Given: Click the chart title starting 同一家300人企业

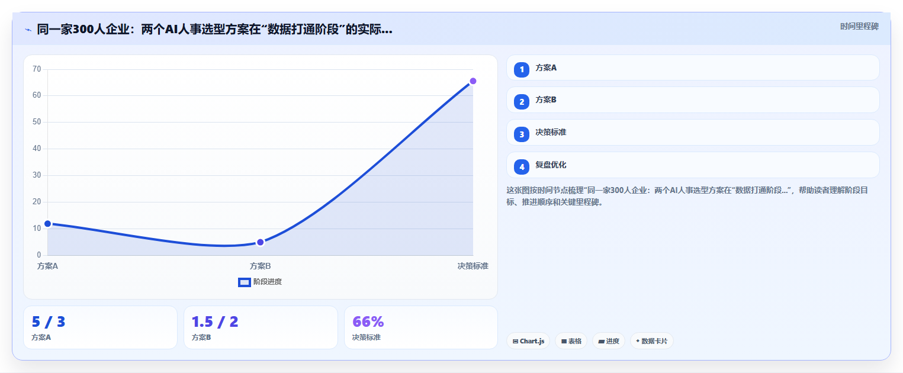Looking at the screenshot, I should tap(214, 30).
